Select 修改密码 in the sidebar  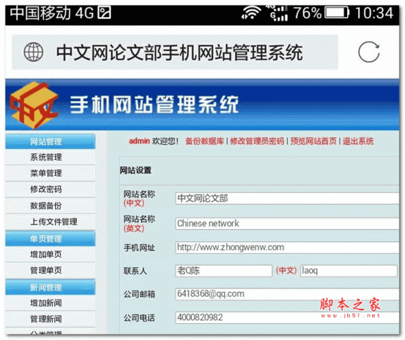coord(46,189)
